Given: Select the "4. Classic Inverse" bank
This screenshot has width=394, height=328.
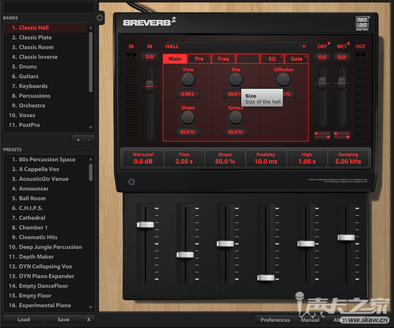Looking at the screenshot, I should click(x=46, y=57).
